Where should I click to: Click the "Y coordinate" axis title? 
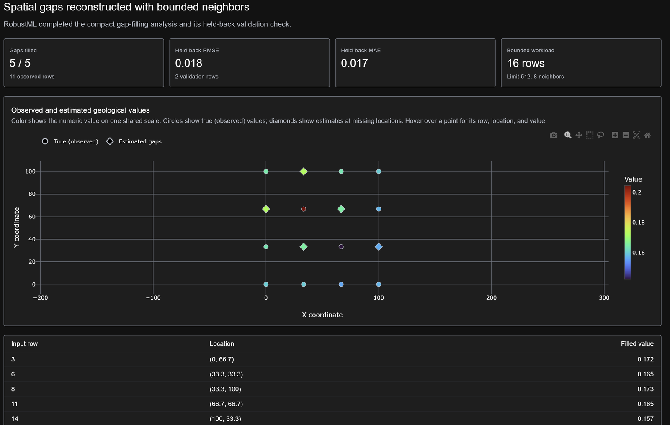click(x=17, y=228)
